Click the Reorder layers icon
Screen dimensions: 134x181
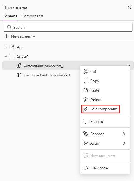(86, 134)
